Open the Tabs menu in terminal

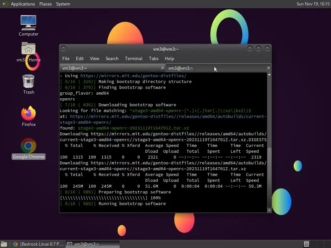[154, 59]
